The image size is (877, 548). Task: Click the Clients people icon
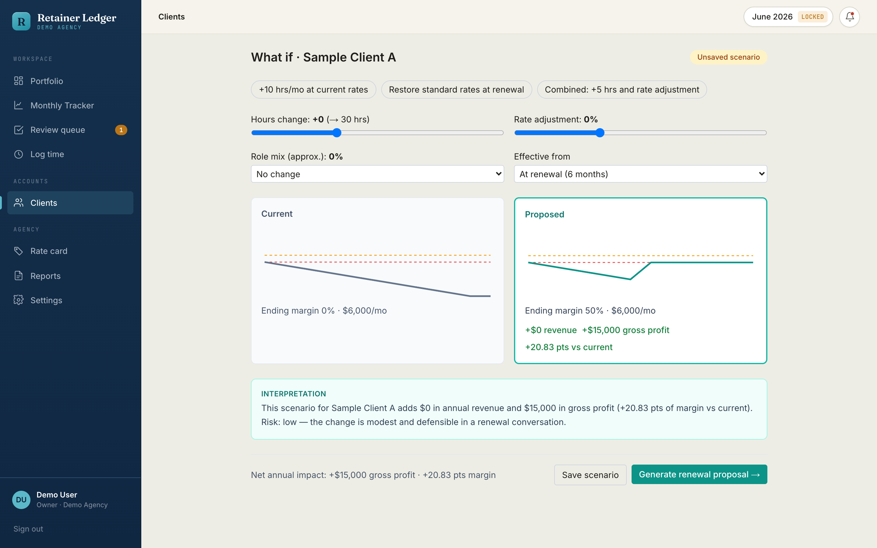click(19, 202)
